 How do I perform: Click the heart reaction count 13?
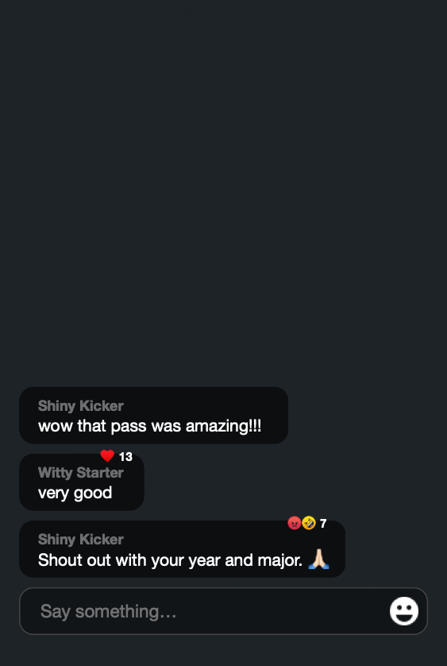click(125, 457)
